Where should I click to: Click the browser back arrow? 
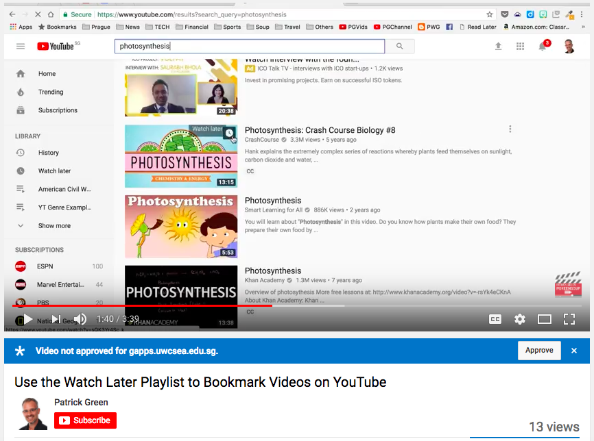pyautogui.click(x=12, y=14)
